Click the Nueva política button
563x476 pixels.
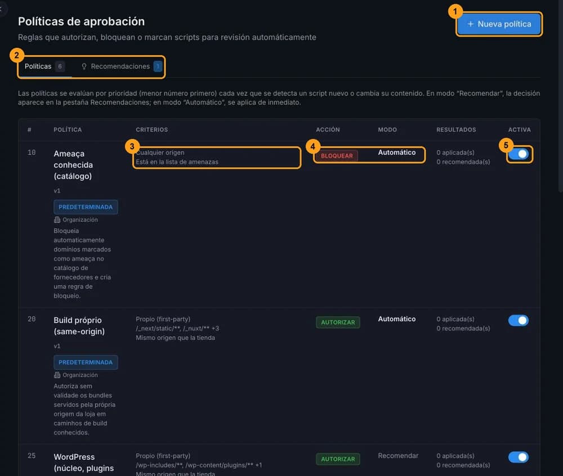point(499,24)
